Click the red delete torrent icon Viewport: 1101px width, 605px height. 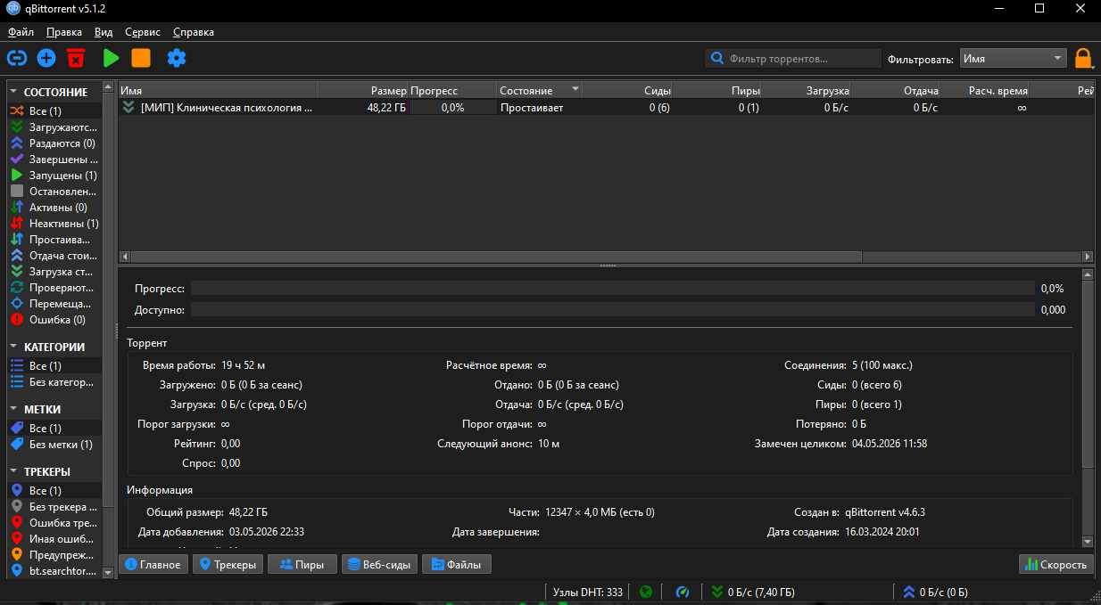76,58
